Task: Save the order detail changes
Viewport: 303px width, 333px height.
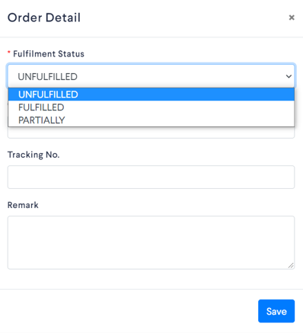Action: (x=276, y=311)
